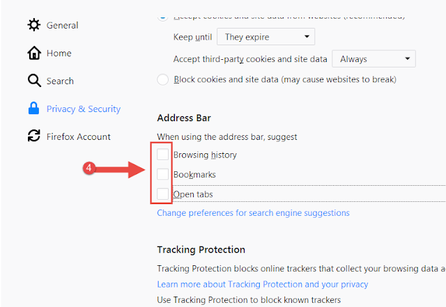Enable Browsing history suggestions checkbox
The height and width of the screenshot is (307, 446).
[x=162, y=155]
